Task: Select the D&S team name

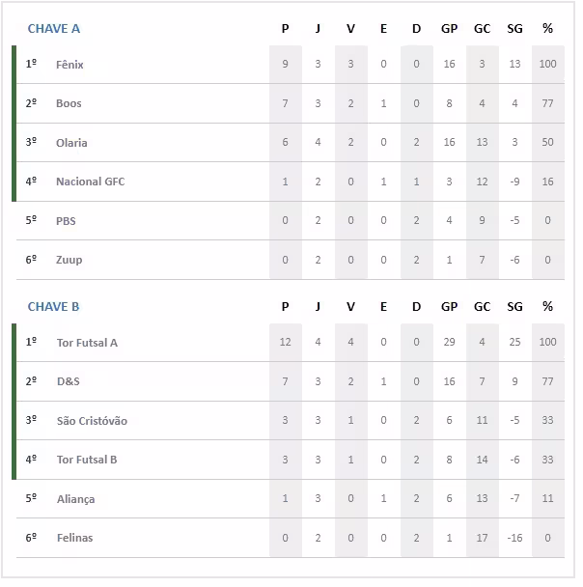Action: tap(68, 381)
